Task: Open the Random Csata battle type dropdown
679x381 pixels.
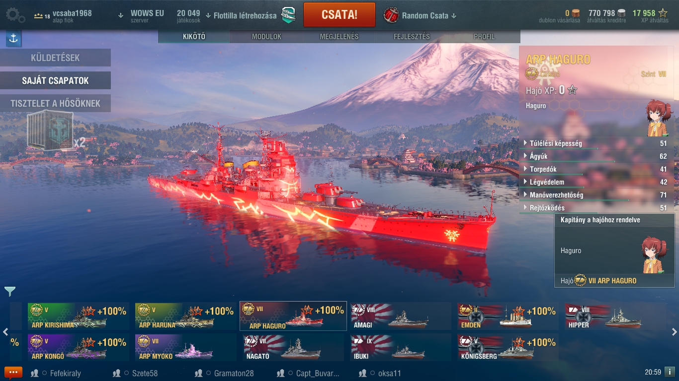Action: pyautogui.click(x=420, y=15)
